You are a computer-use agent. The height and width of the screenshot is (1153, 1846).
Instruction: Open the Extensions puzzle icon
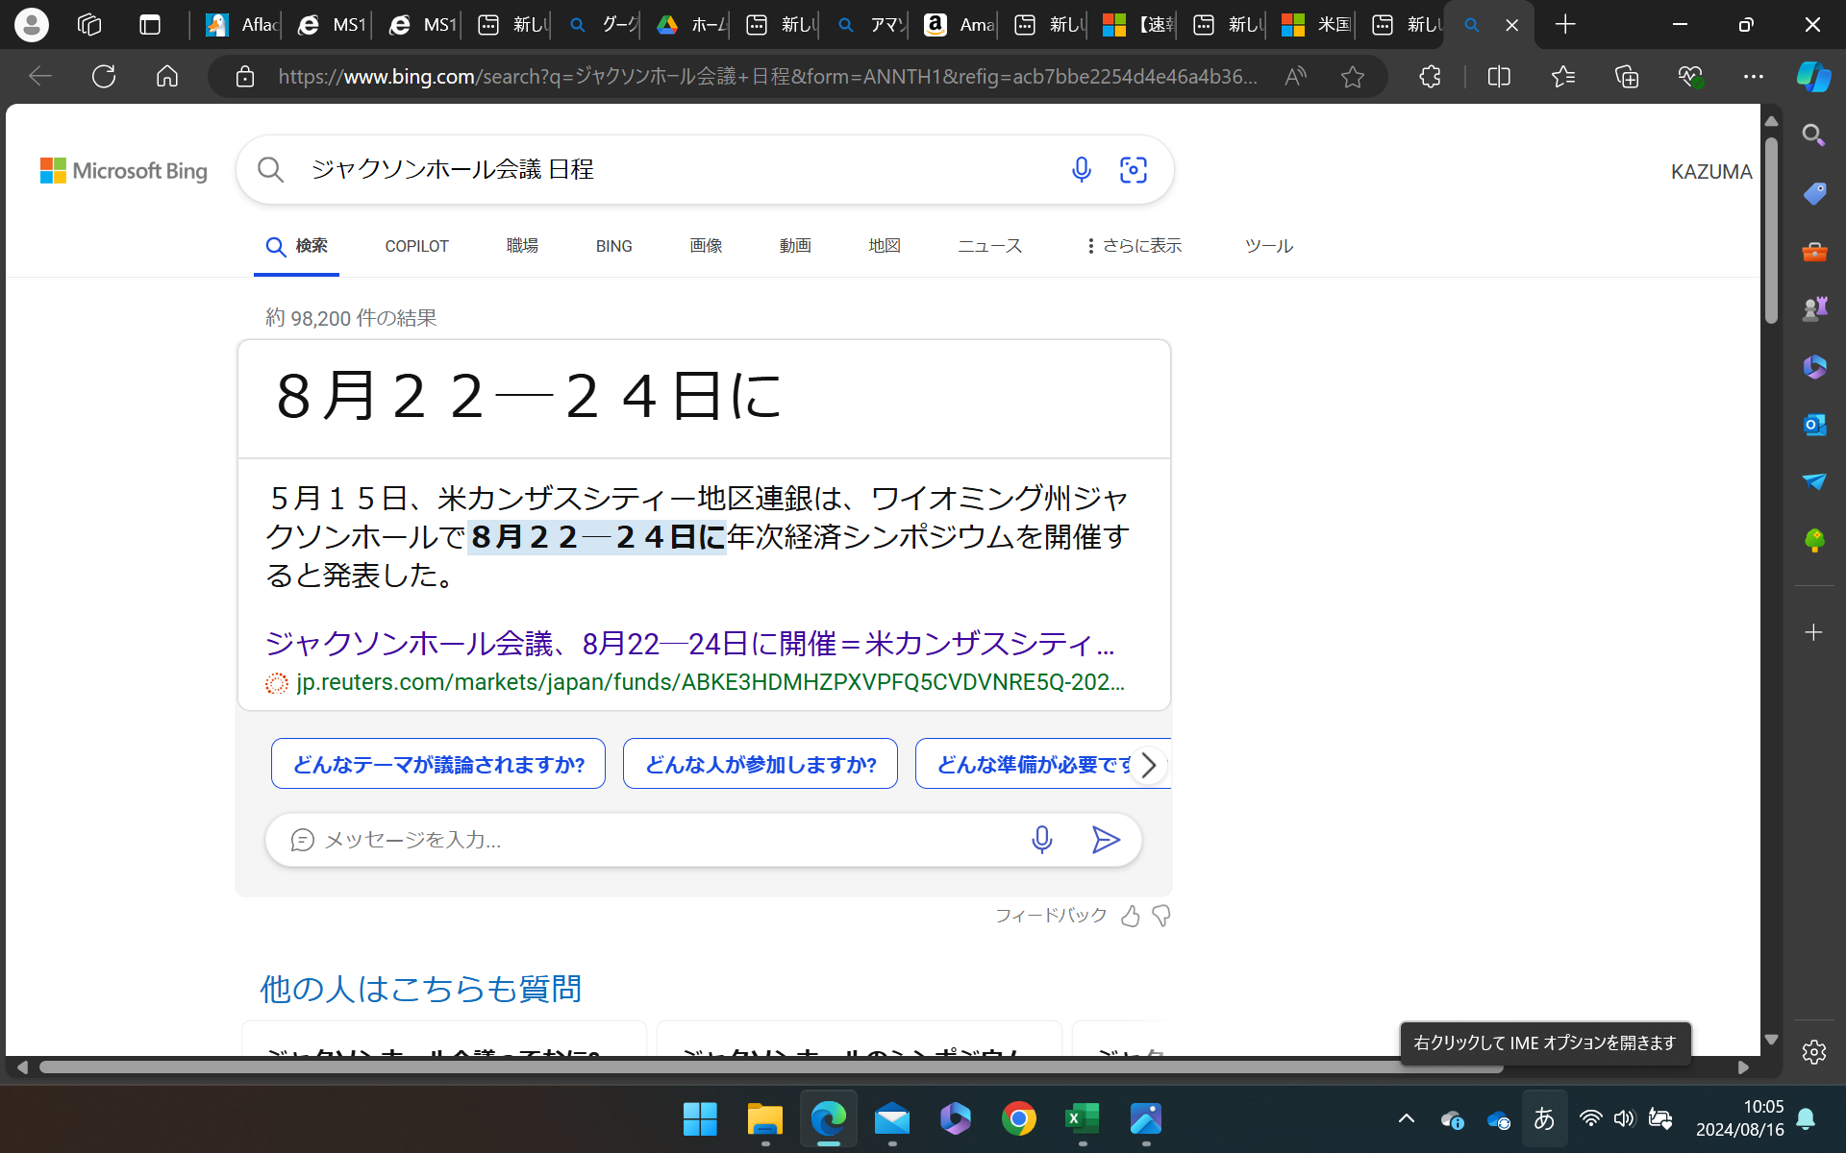(x=1430, y=76)
